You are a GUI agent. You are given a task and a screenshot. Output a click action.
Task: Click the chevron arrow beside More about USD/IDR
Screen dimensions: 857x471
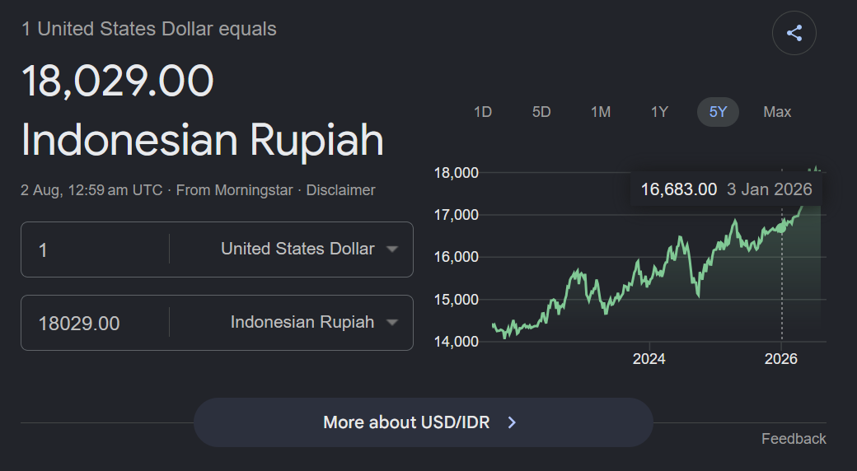[512, 422]
